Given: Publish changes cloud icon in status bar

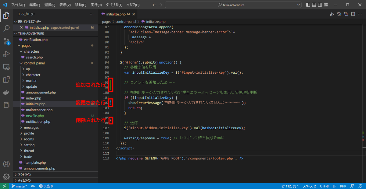Looking at the screenshot, I should point(33,186).
